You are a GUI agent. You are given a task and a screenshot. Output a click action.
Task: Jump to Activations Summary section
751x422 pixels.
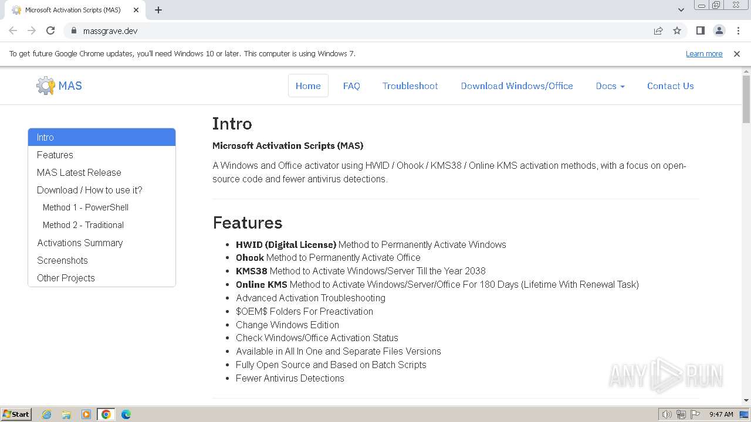point(102,243)
